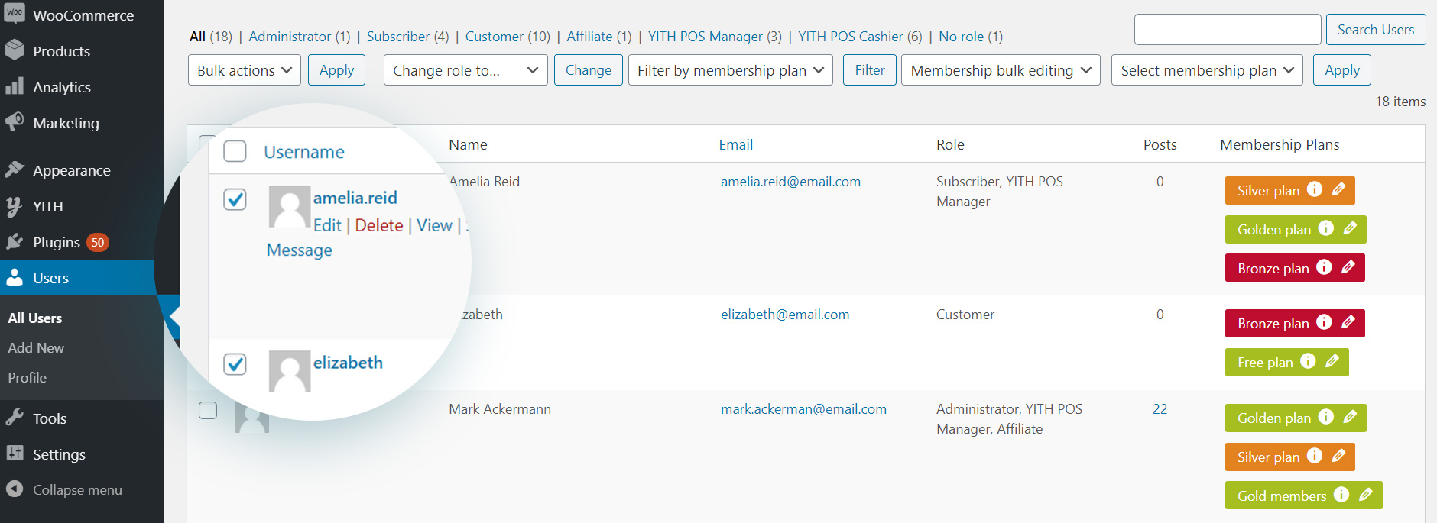Click the Products box icon
The image size is (1437, 523).
coord(15,50)
